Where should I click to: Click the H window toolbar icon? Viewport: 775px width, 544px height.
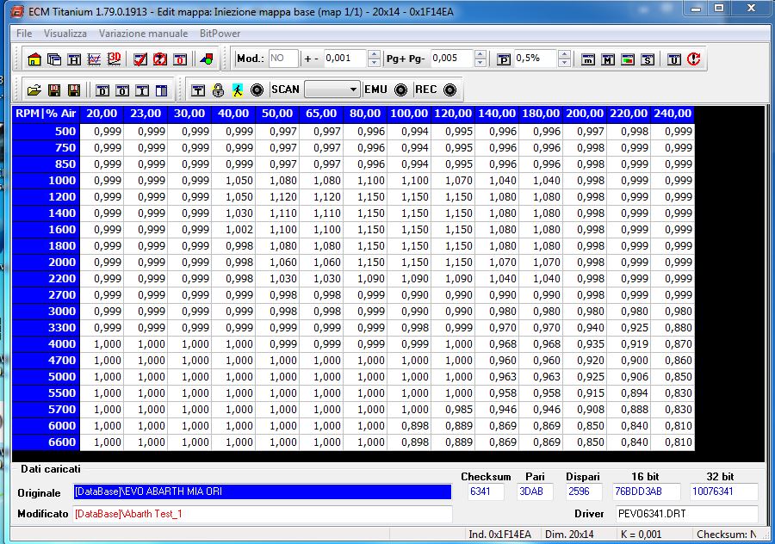point(74,59)
